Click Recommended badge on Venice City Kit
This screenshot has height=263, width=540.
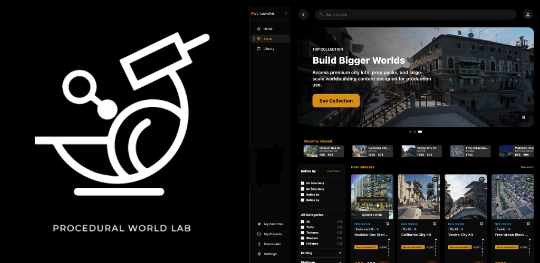459,247
